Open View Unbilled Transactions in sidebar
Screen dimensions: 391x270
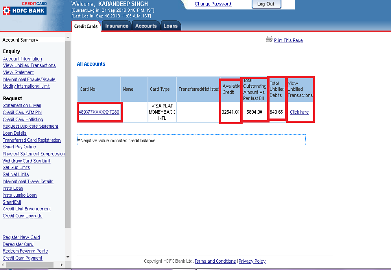coord(29,65)
